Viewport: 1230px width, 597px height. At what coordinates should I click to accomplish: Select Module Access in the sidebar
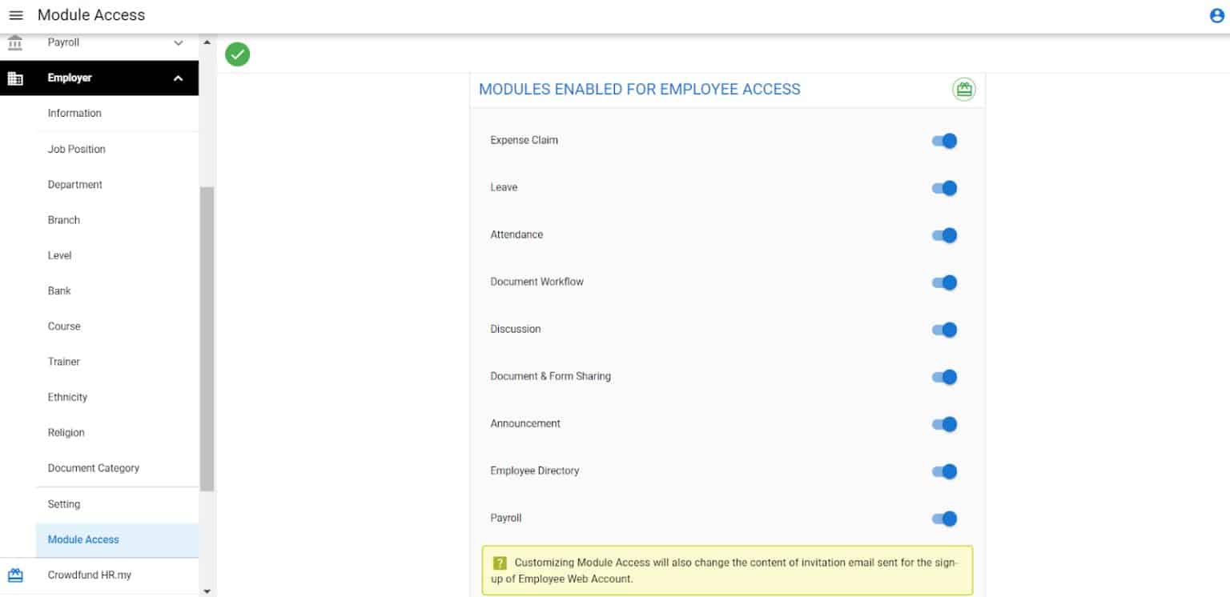(x=82, y=539)
